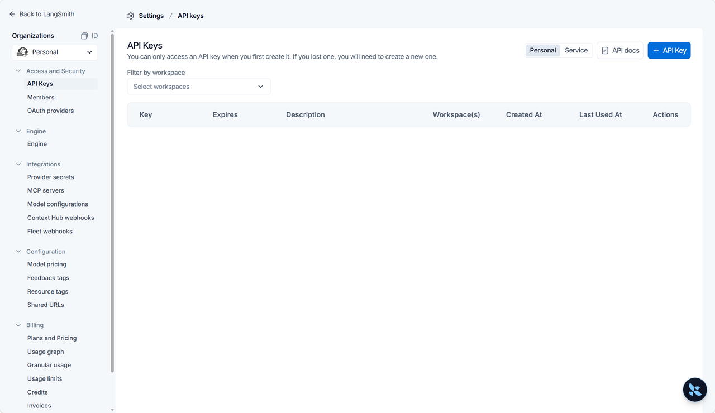Collapse the Configuration section
715x413 pixels.
(x=18, y=252)
